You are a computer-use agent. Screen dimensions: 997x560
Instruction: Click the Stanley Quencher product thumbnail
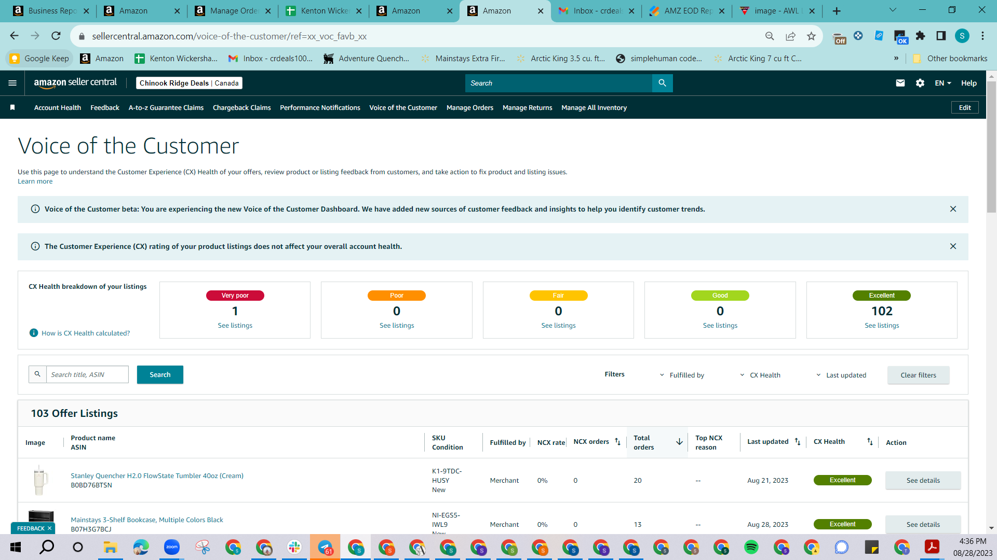(41, 480)
